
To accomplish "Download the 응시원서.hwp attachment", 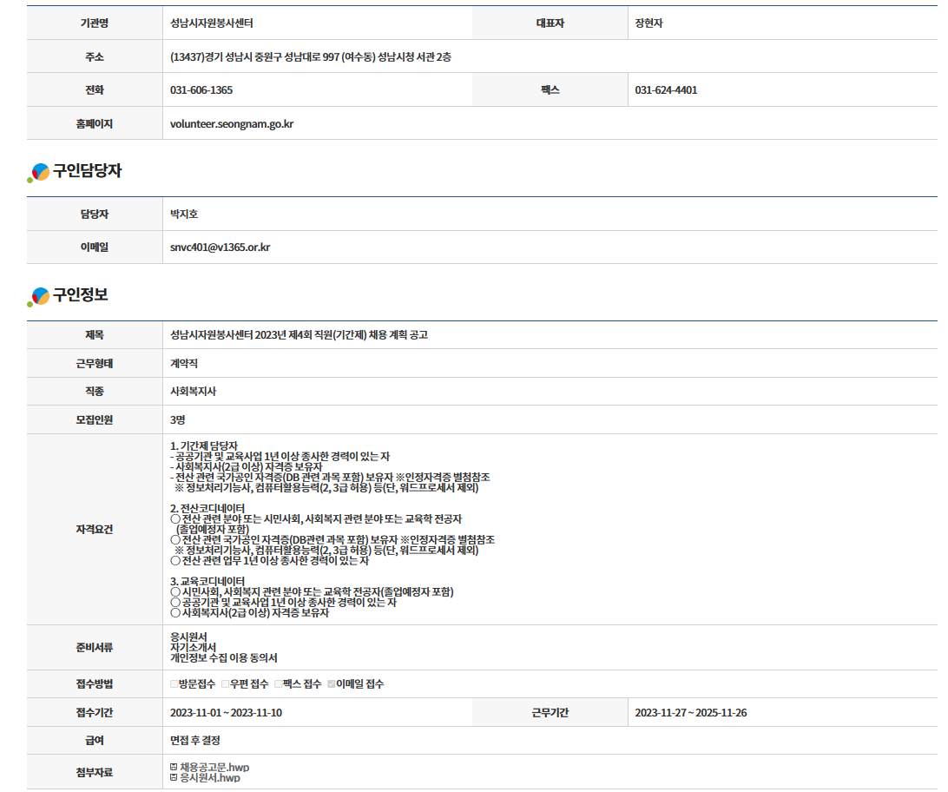I will coord(210,778).
